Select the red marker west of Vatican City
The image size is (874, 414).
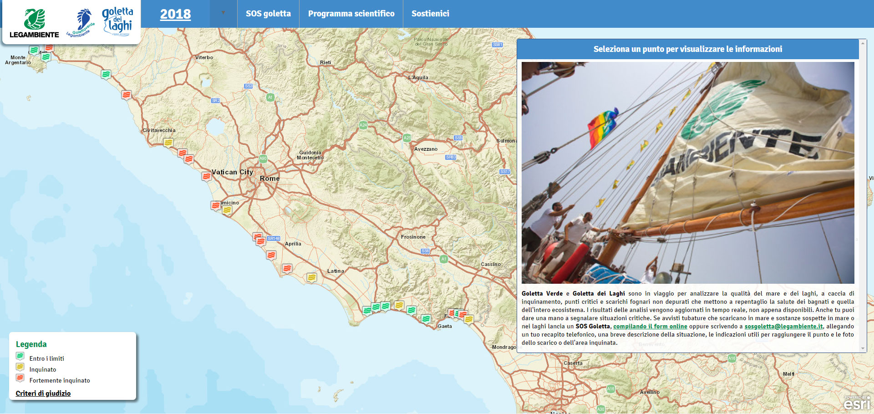point(207,177)
